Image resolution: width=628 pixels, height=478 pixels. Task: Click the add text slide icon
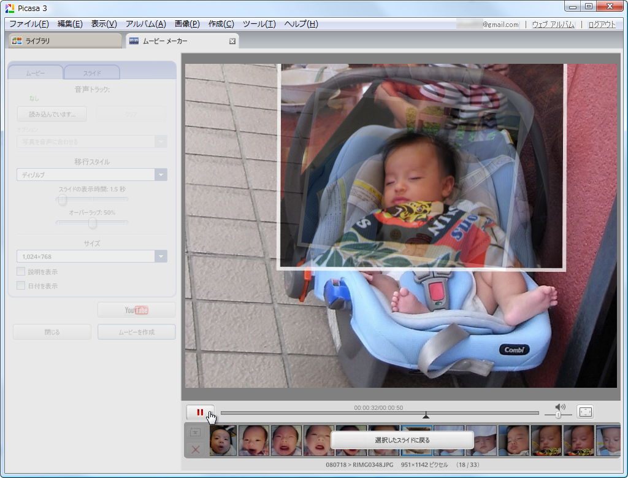[x=195, y=432]
